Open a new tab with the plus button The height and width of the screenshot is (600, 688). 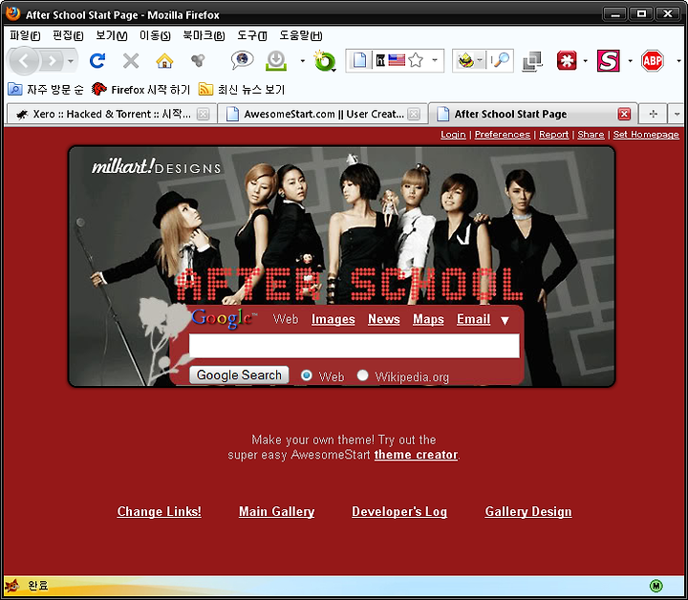pos(653,114)
